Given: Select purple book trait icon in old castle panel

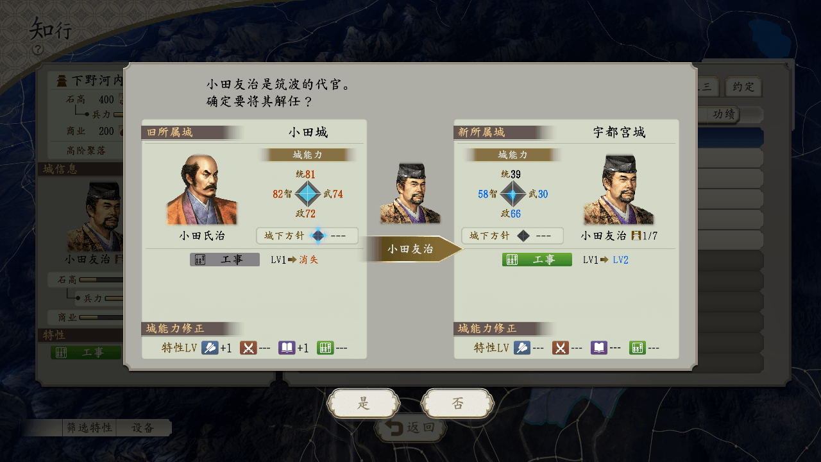Looking at the screenshot, I should tap(287, 348).
